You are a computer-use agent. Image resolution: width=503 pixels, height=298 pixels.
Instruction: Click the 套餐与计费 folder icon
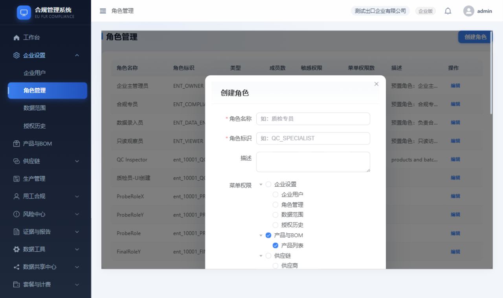16,285
